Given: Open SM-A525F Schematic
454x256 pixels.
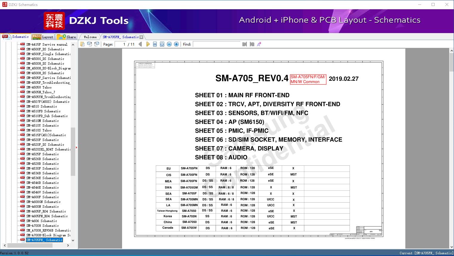Looking at the screenshot, I should pyautogui.click(x=42, y=154).
